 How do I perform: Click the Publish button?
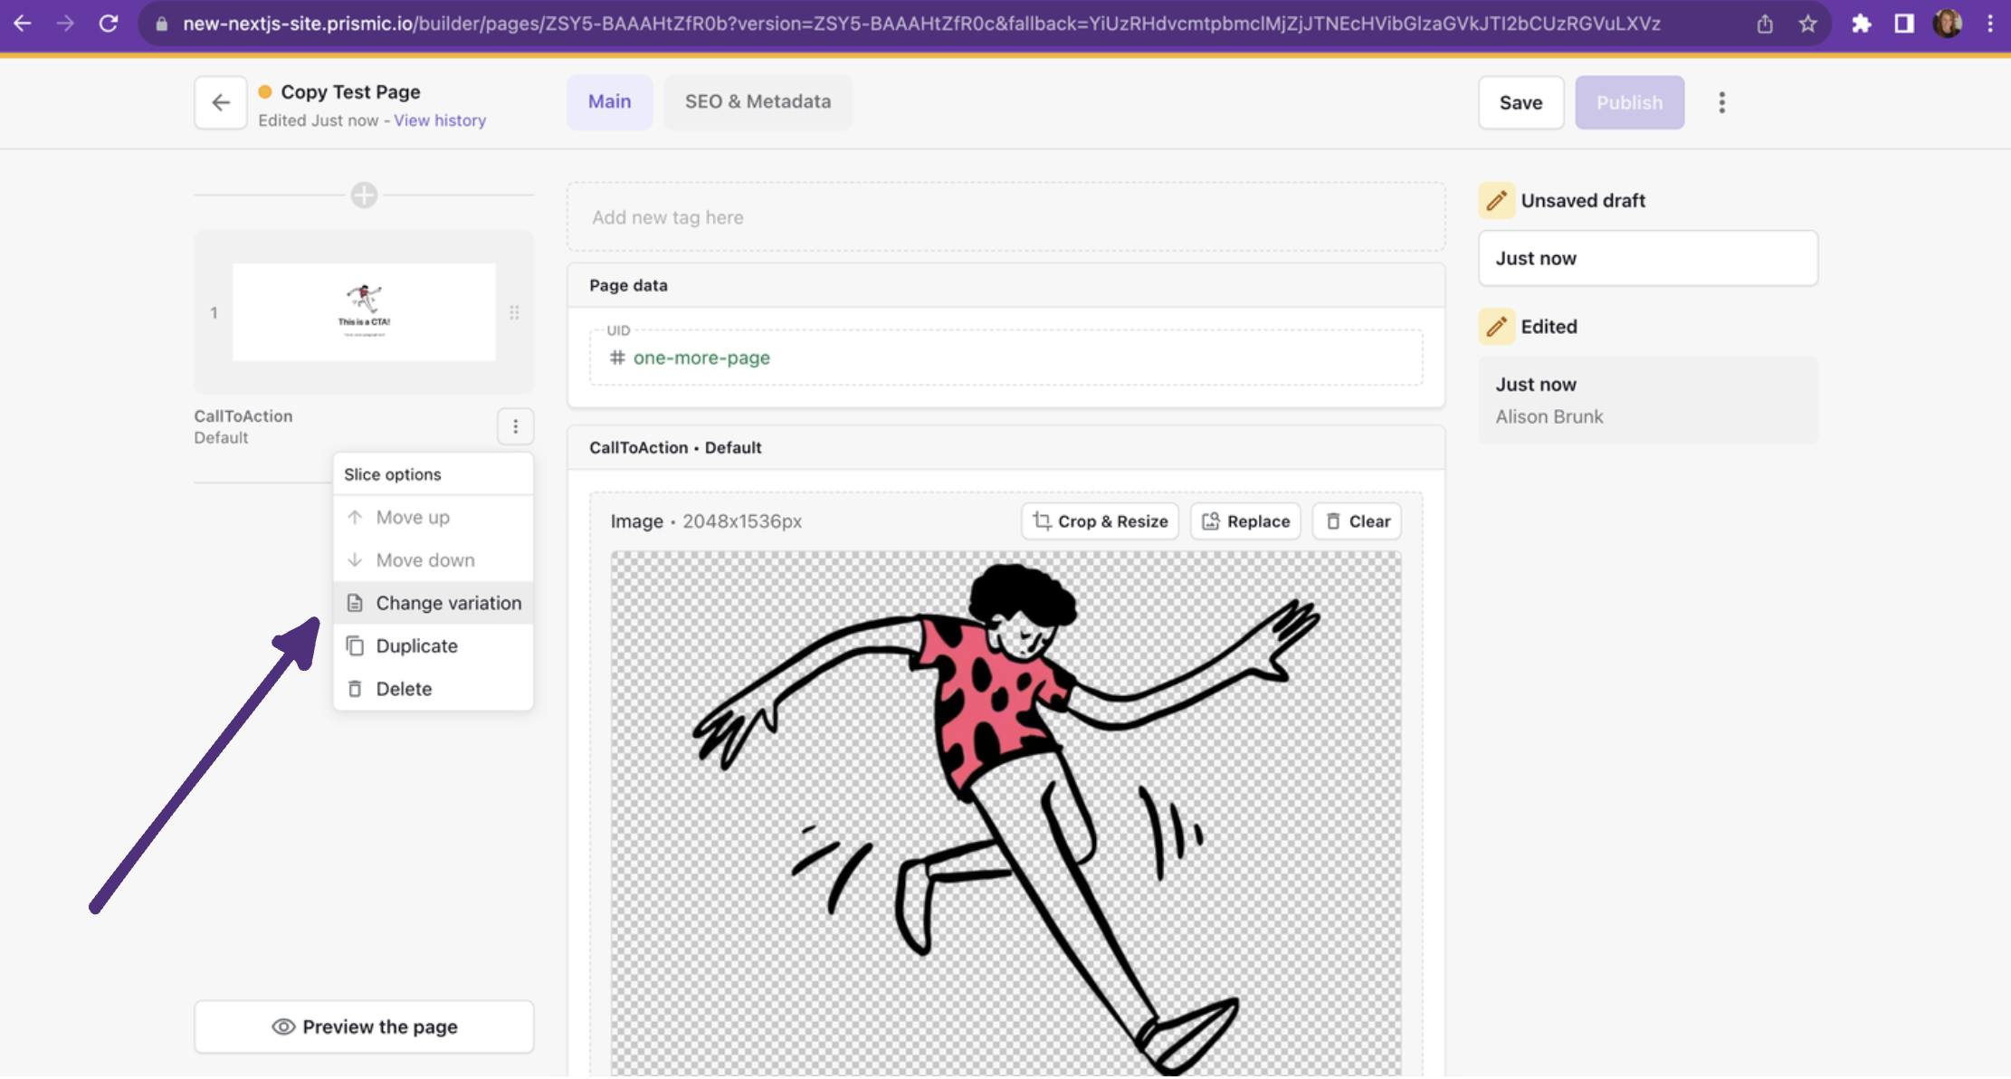coord(1628,101)
